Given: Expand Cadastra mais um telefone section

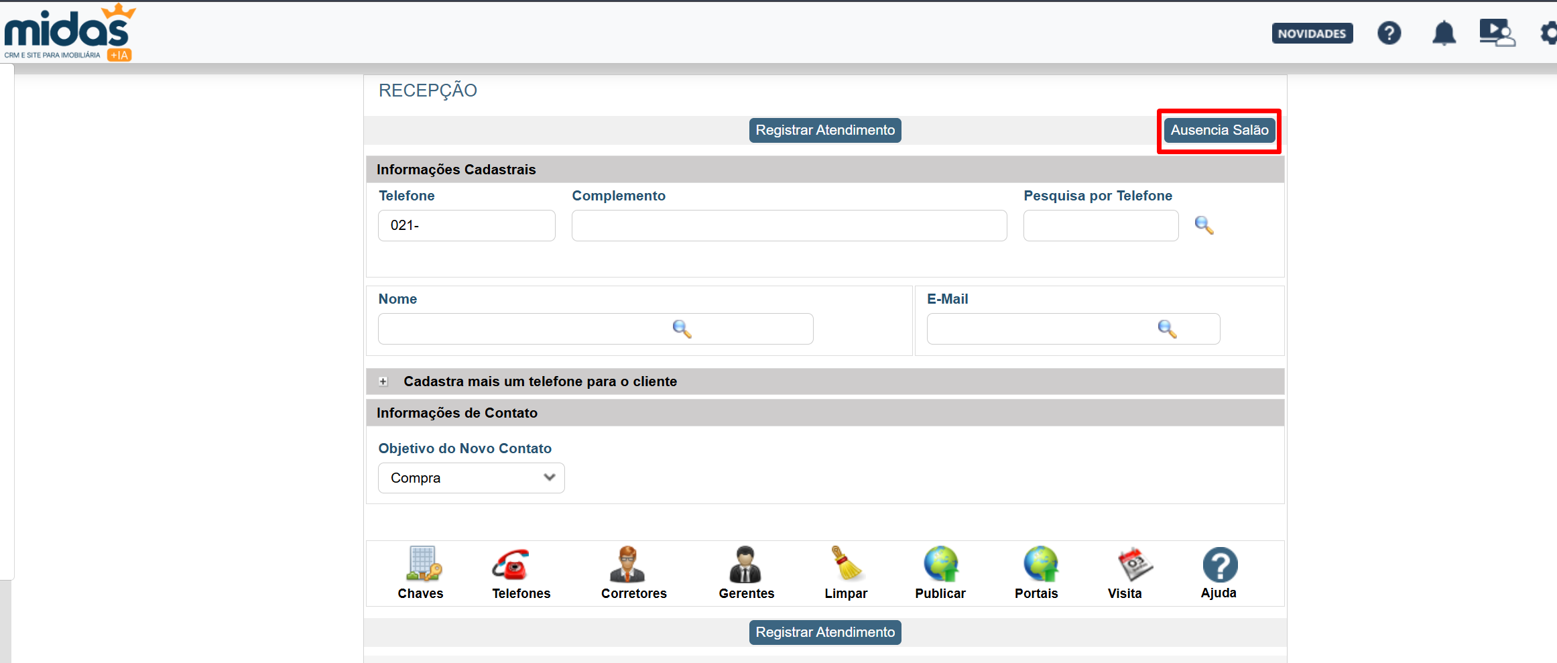Looking at the screenshot, I should tap(383, 381).
